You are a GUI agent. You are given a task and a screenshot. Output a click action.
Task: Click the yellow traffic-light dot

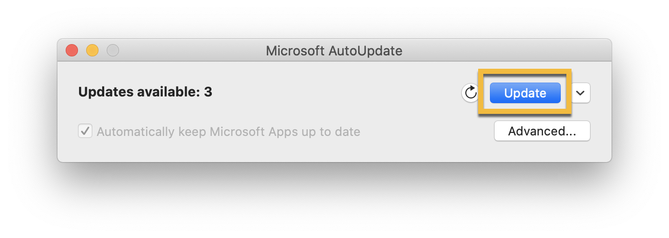tap(92, 50)
